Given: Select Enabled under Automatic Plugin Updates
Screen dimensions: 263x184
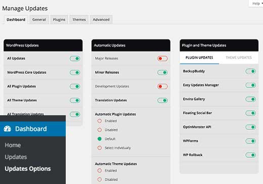Looking at the screenshot, I should coord(100,121).
